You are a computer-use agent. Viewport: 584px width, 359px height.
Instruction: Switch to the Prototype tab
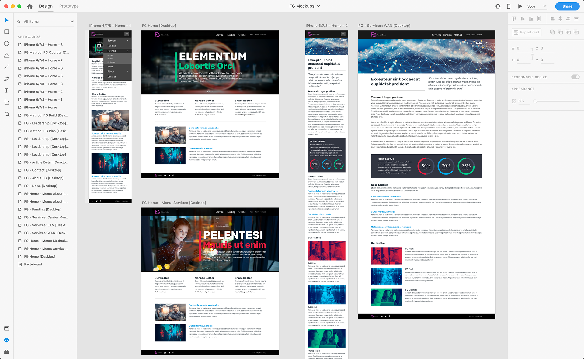click(69, 6)
